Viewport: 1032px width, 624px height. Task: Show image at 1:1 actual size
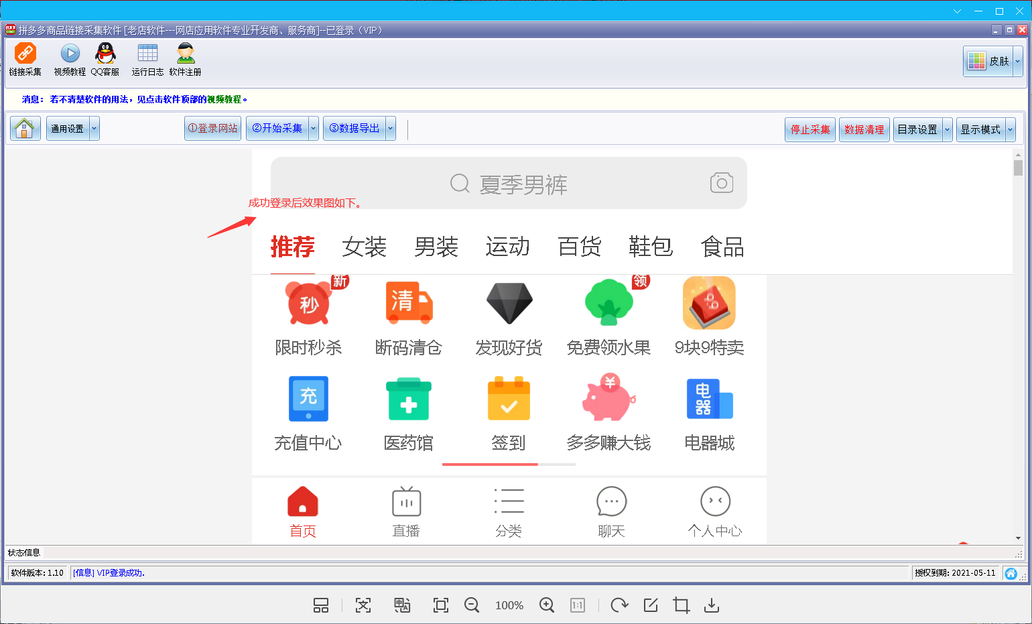pos(578,605)
